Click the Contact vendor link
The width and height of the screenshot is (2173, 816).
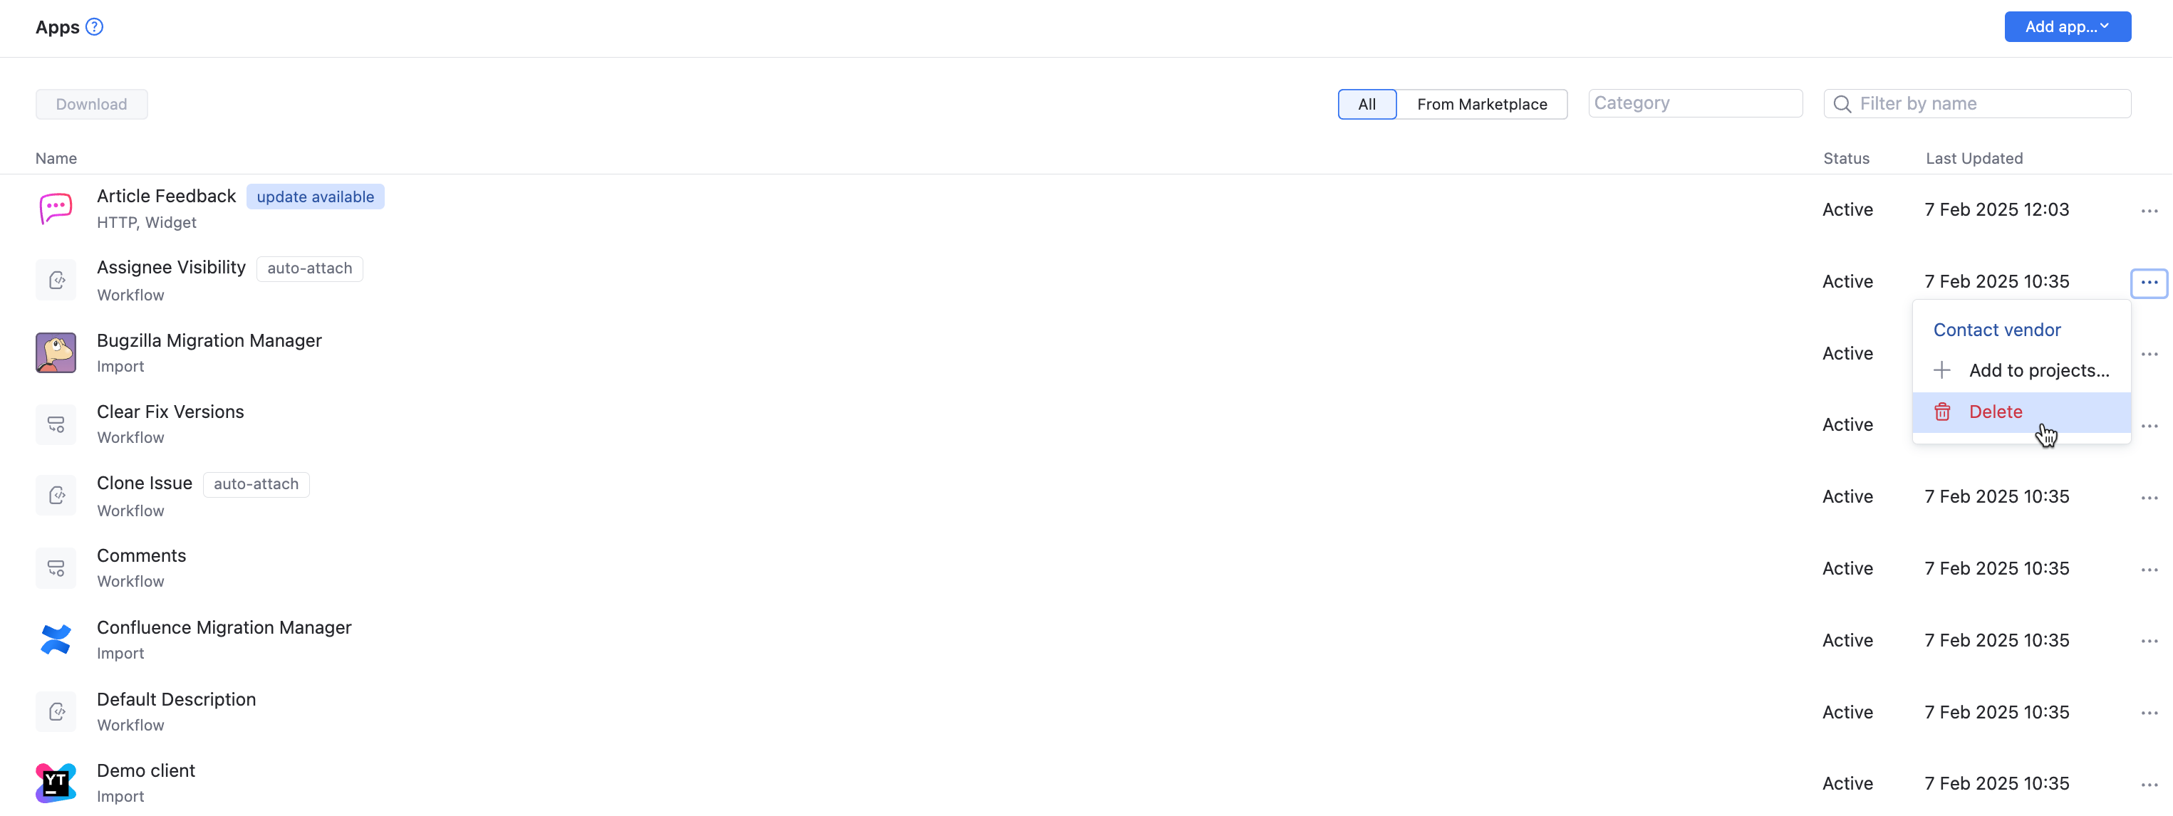tap(1996, 330)
